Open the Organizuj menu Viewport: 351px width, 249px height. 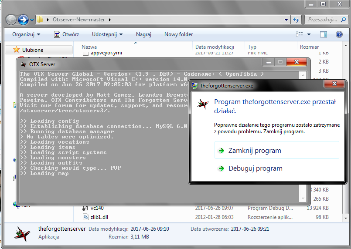coord(26,34)
